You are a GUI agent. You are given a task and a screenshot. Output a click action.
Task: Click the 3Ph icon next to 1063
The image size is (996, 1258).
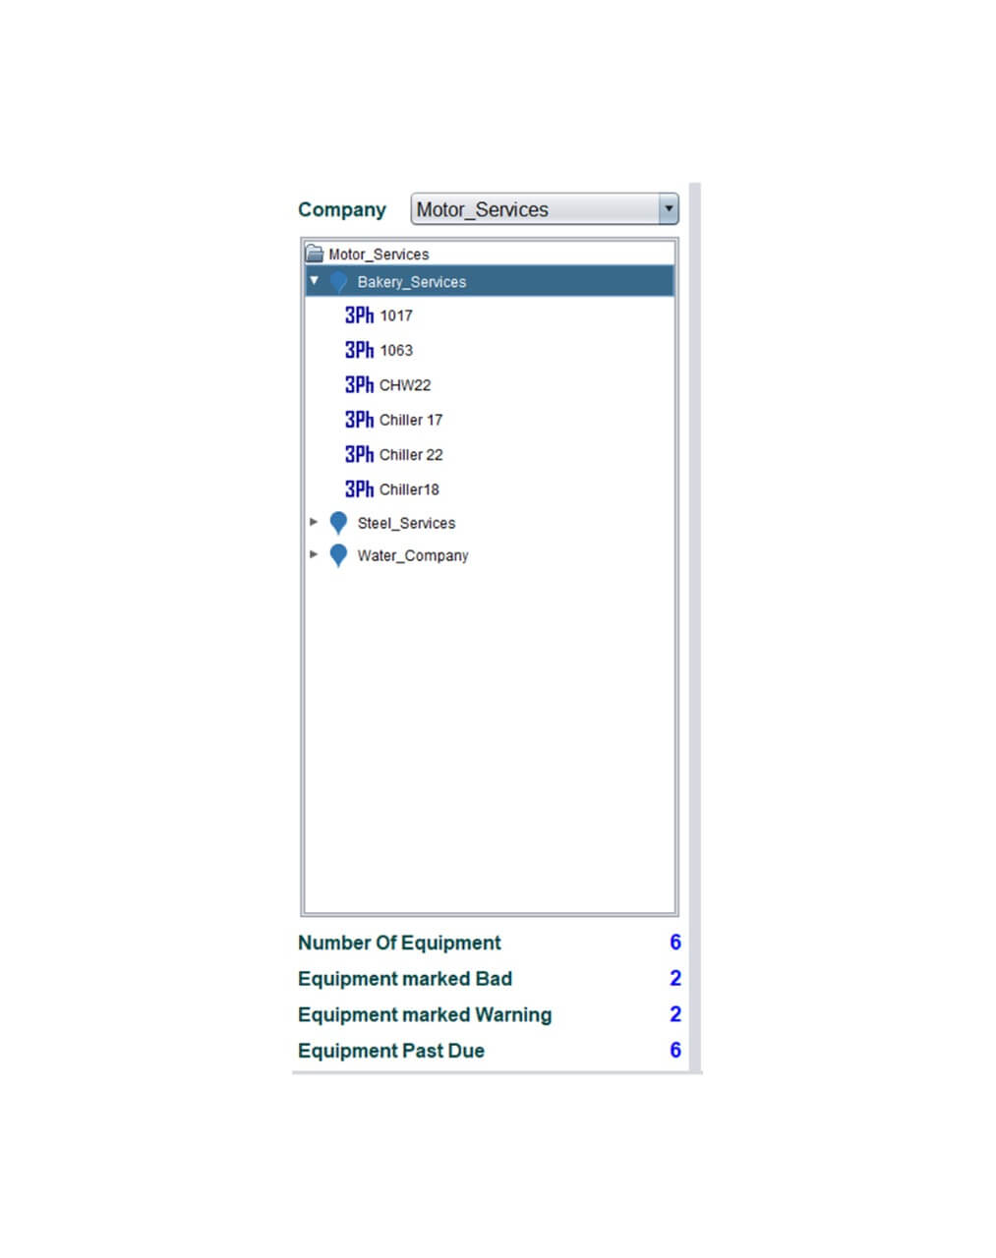[359, 350]
